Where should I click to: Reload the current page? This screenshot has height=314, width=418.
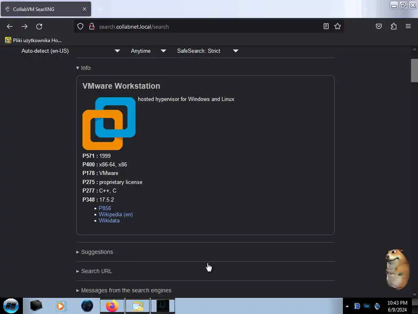(39, 27)
